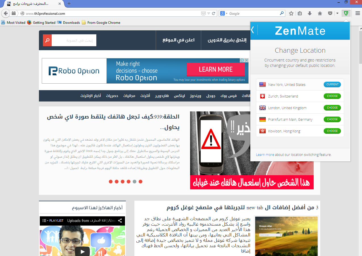Choose Frankfurt am Main, Germany location
This screenshot has width=362, height=256.
tap(332, 119)
